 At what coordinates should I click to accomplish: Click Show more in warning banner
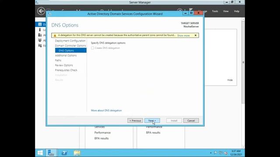click(x=183, y=35)
